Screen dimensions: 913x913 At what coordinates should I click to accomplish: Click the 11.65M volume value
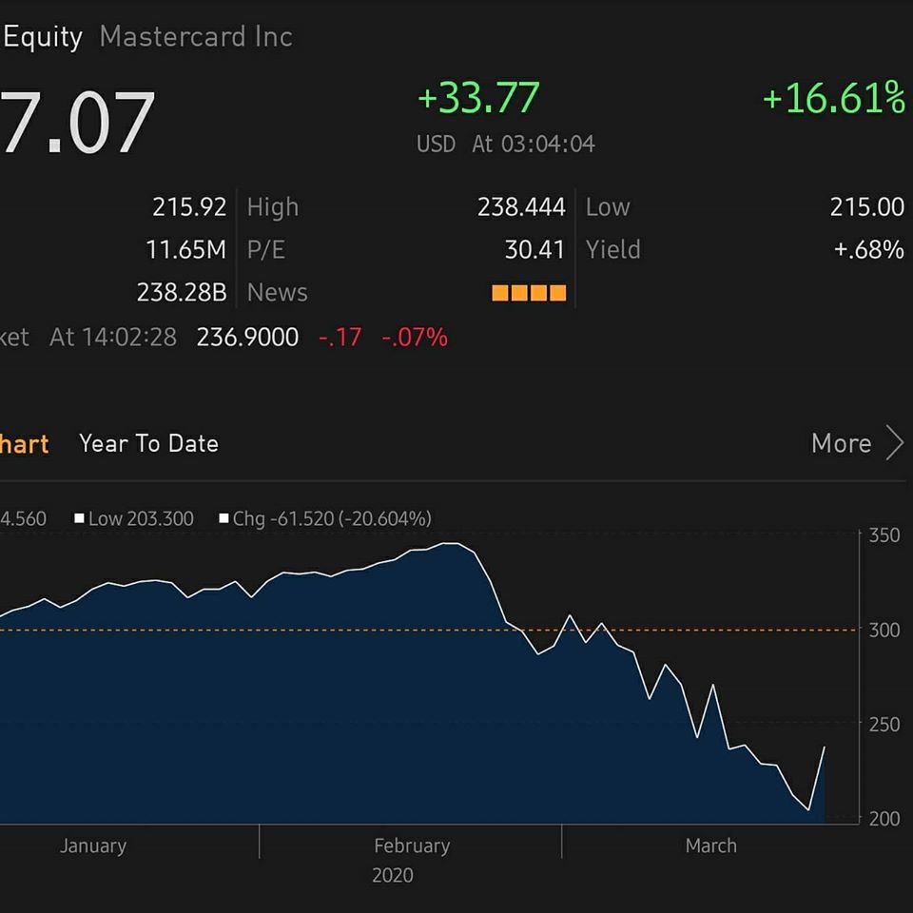tap(185, 250)
